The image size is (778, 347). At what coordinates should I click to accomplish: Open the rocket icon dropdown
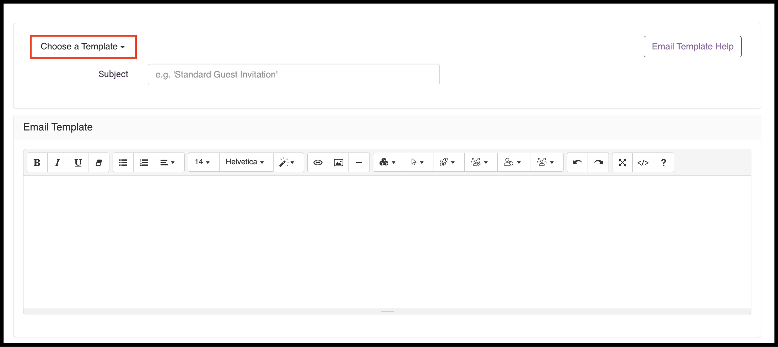(449, 162)
